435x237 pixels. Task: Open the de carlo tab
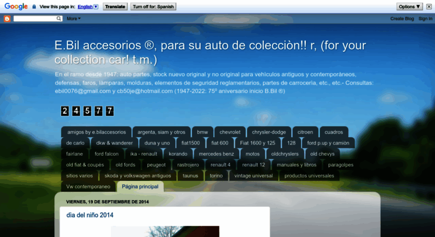coord(75,143)
